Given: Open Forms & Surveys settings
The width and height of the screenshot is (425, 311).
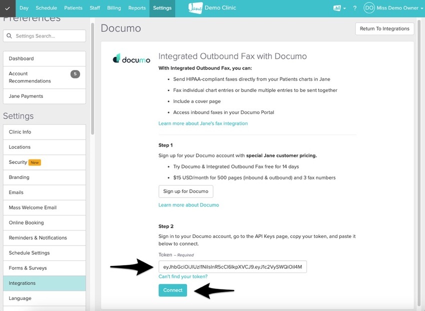Looking at the screenshot, I should pyautogui.click(x=44, y=268).
